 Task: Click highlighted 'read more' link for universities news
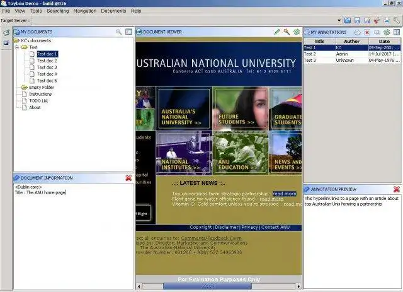pos(285,194)
